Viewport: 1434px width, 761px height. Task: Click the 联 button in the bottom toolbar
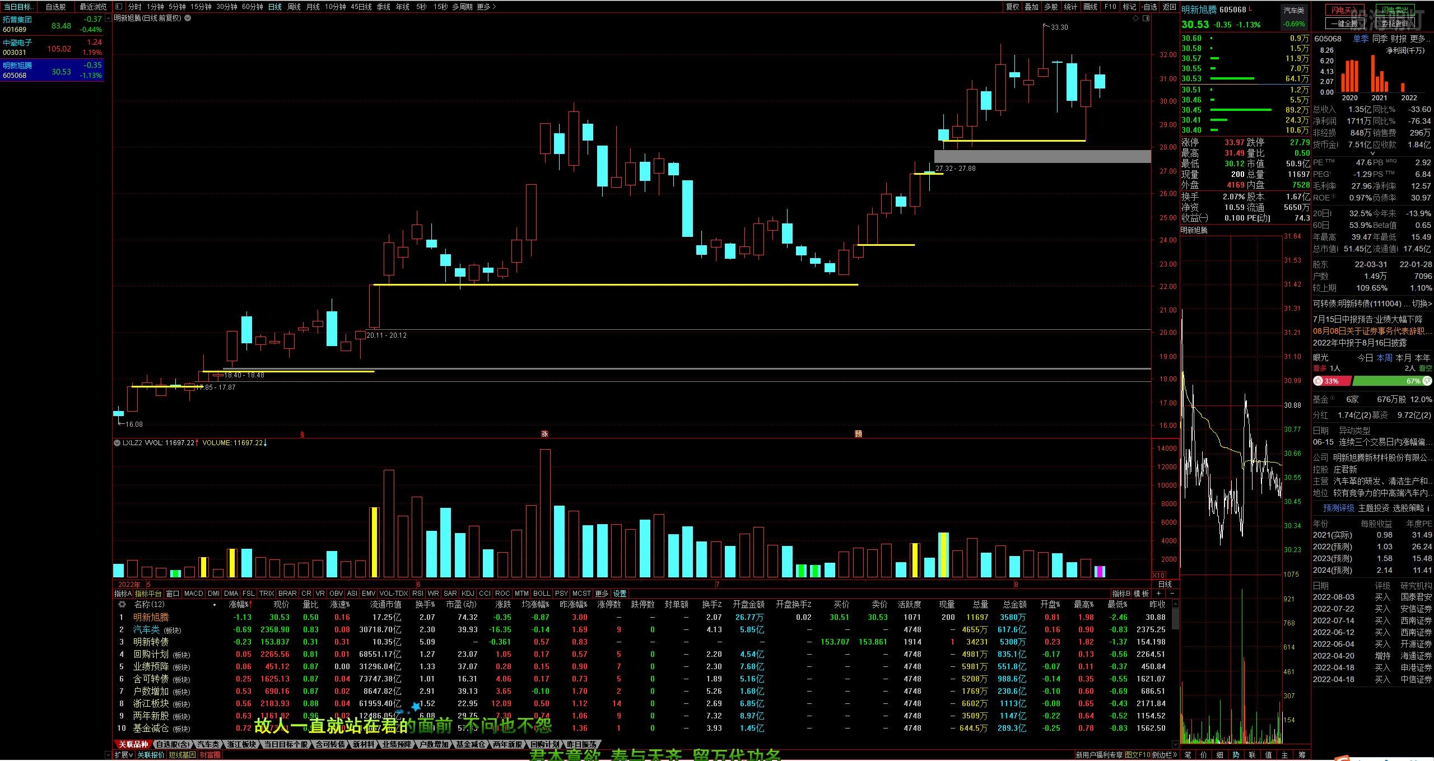pos(1253,755)
